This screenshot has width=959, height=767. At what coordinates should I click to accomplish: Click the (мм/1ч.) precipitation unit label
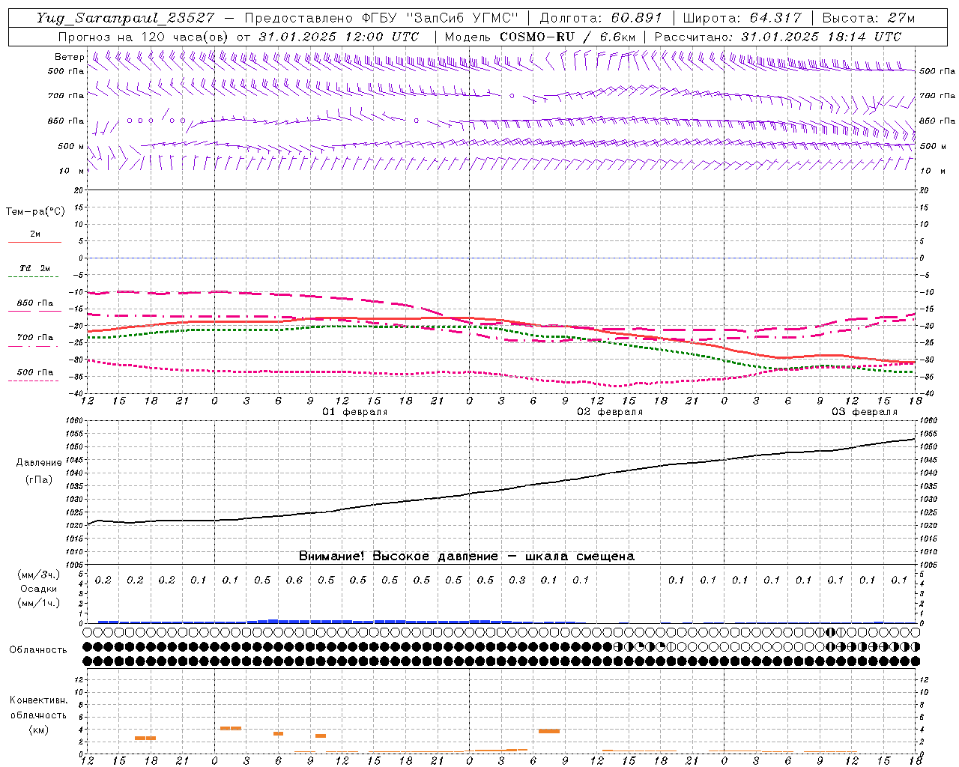pyautogui.click(x=39, y=603)
